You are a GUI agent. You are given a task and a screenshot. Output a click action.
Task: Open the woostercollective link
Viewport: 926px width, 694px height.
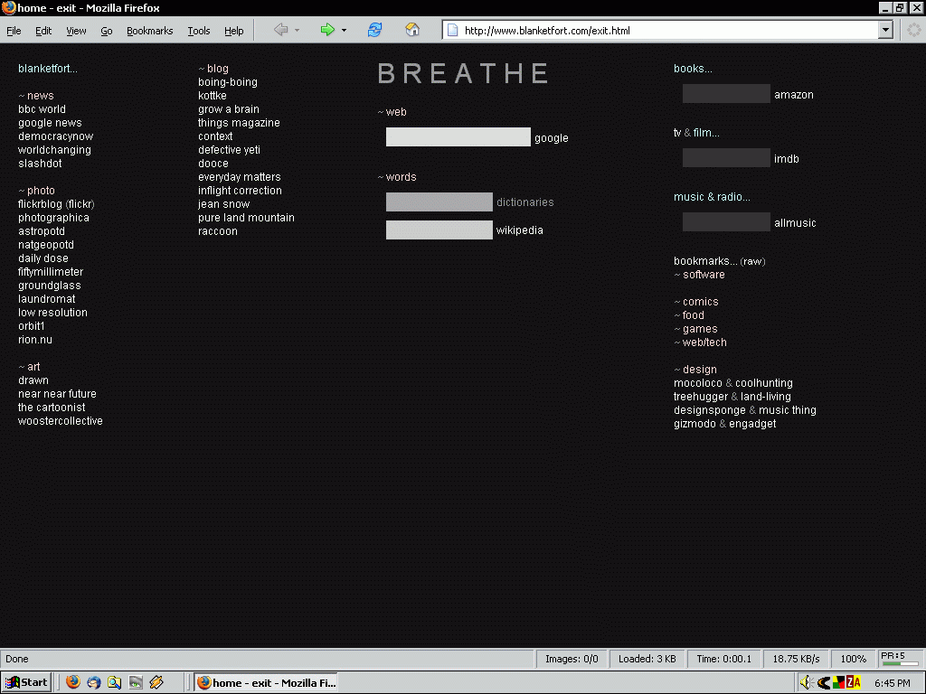point(61,421)
